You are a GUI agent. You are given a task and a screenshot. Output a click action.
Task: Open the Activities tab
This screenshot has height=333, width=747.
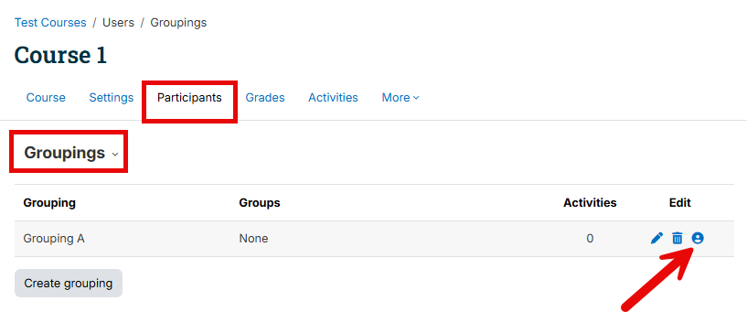click(333, 98)
